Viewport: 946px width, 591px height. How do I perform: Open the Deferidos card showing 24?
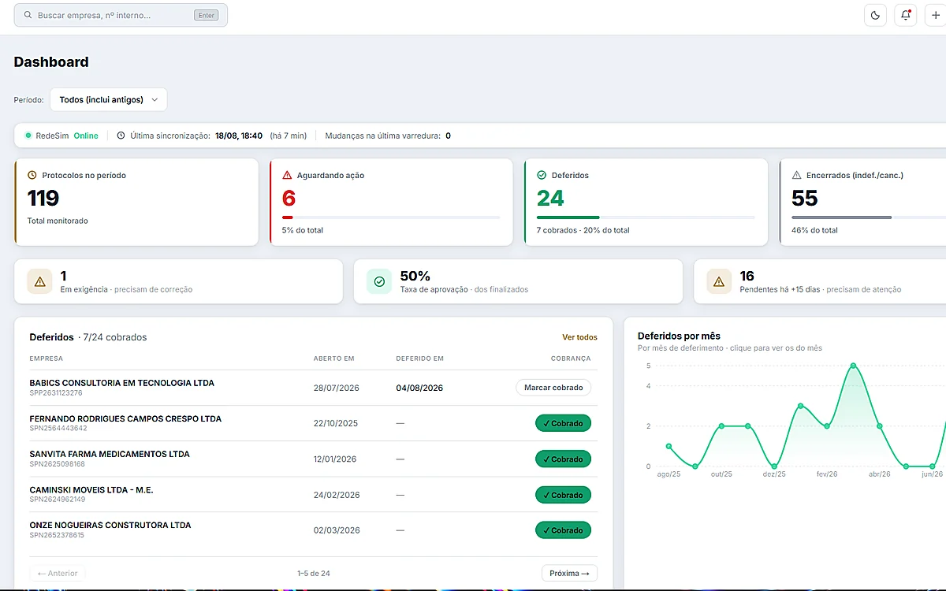[x=646, y=202]
